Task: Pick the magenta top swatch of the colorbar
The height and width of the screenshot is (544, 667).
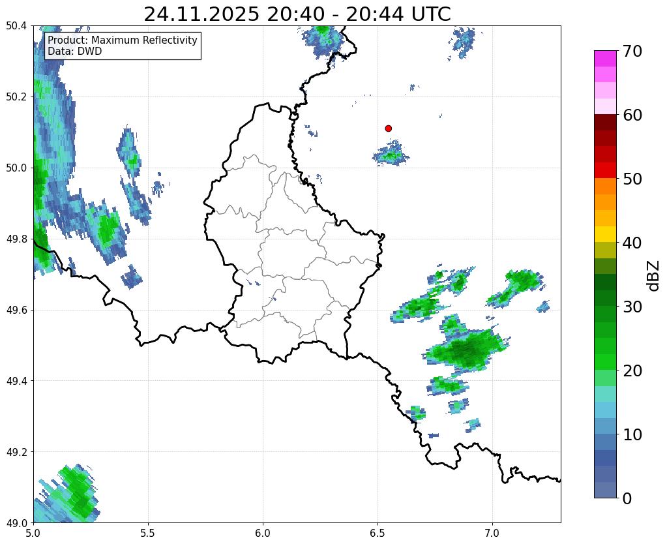Action: coord(605,59)
